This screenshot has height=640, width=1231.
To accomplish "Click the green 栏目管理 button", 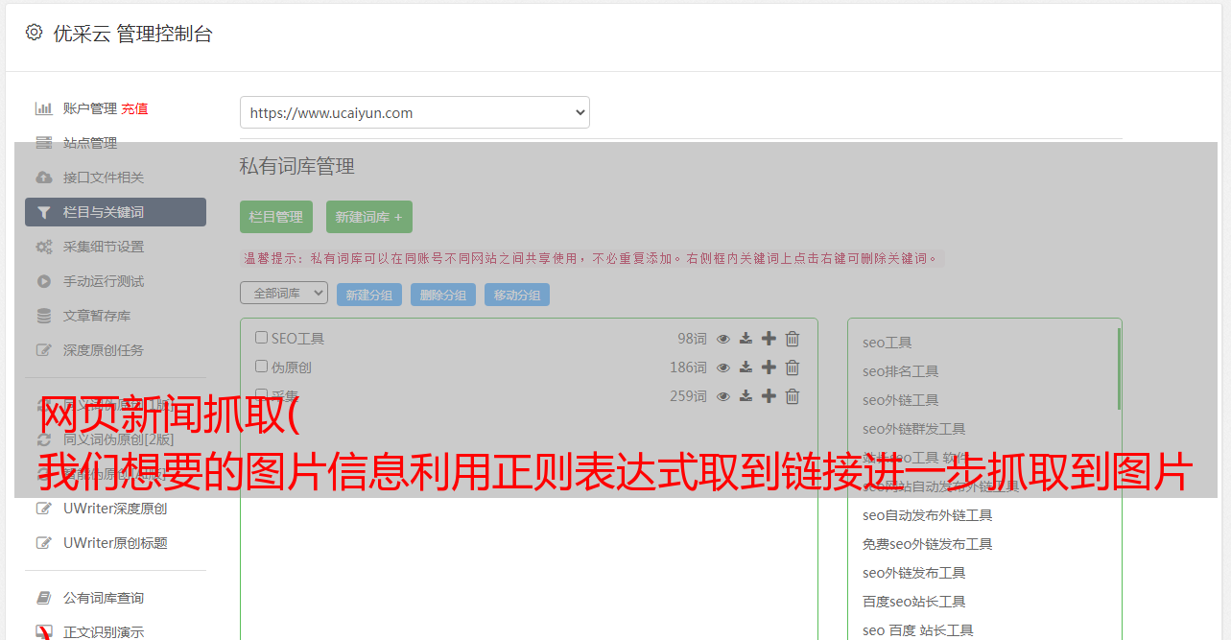I will pyautogui.click(x=276, y=217).
